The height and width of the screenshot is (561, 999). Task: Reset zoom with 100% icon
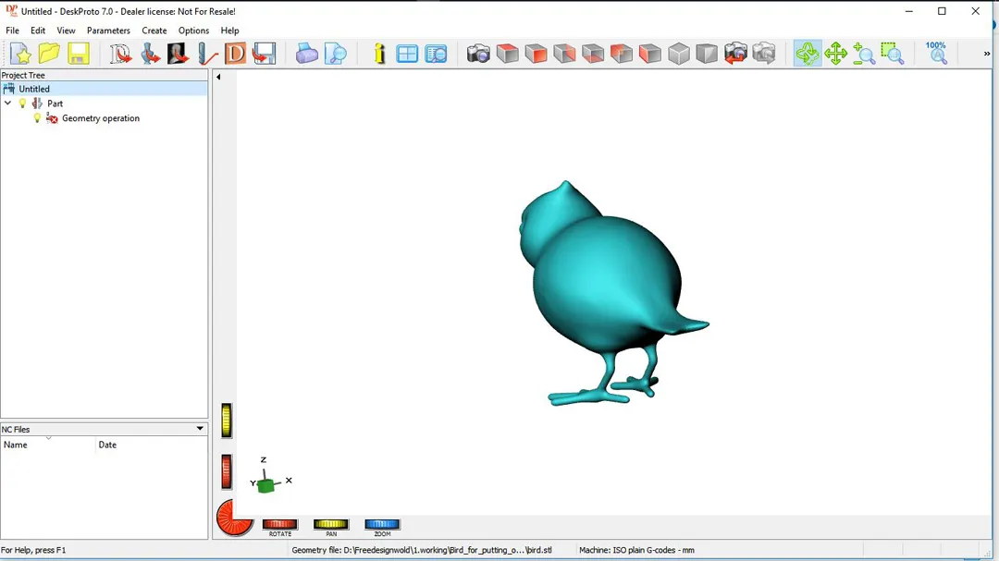[936, 53]
